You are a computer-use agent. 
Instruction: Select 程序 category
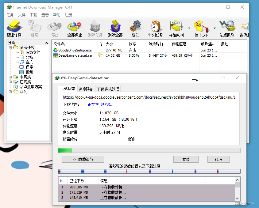(29, 67)
